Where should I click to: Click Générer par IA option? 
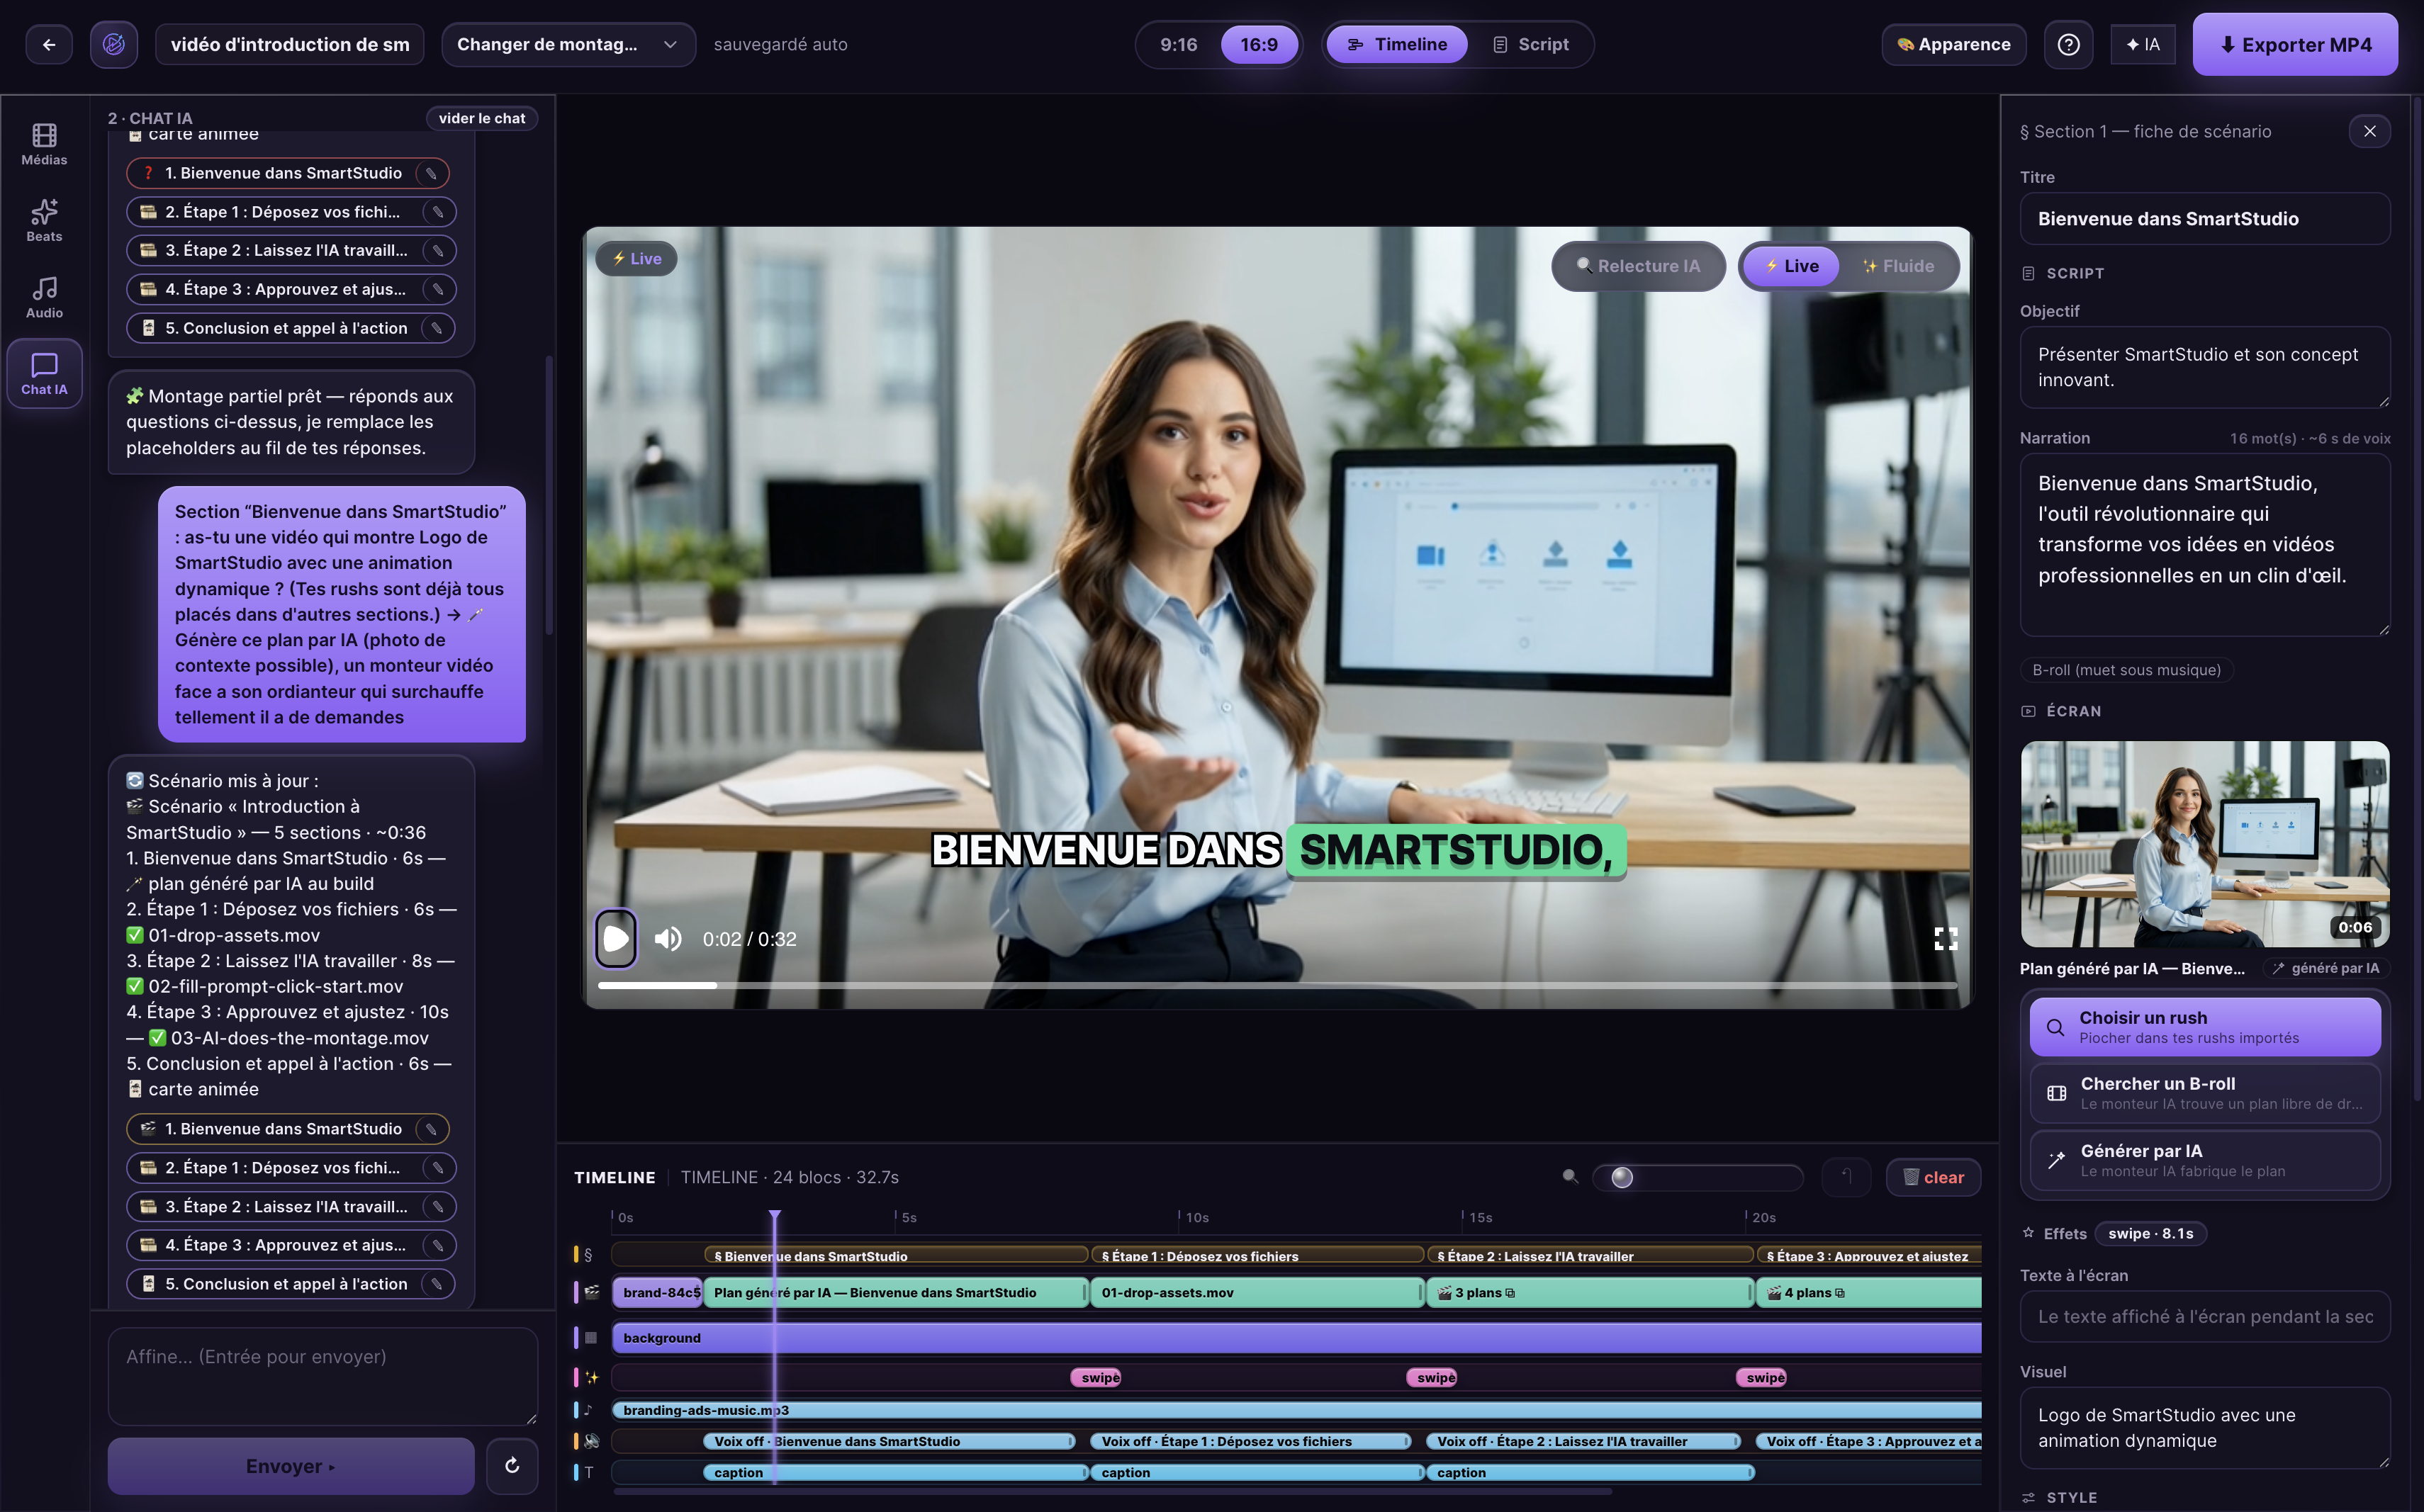[2205, 1160]
